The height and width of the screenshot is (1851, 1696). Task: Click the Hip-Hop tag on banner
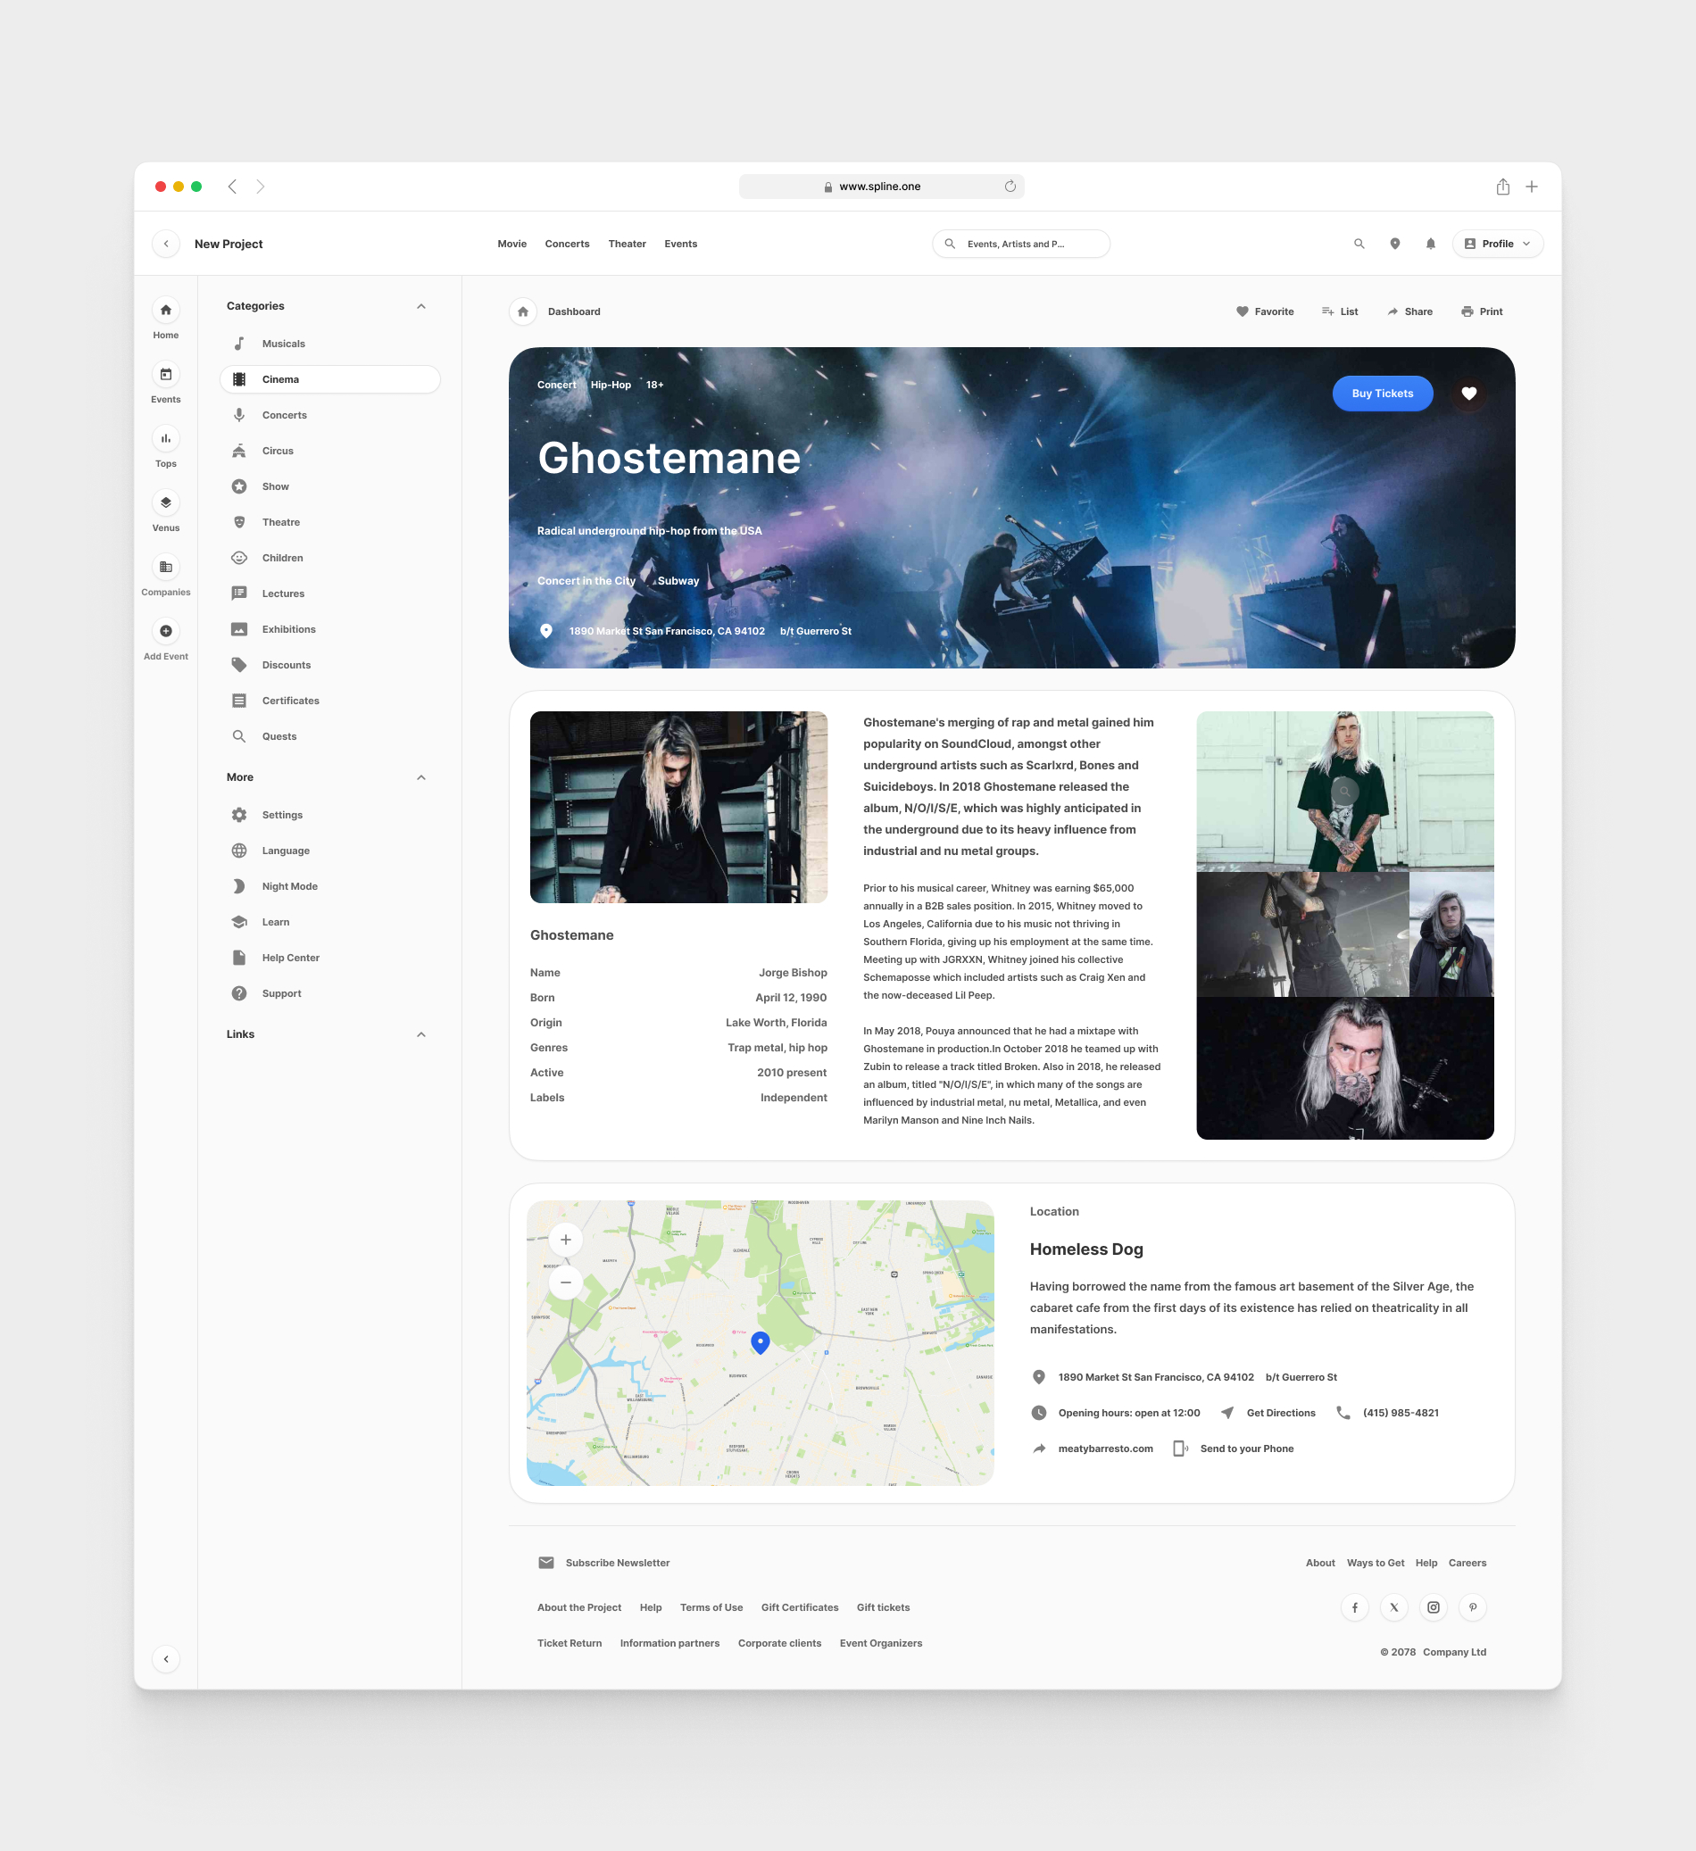coord(611,385)
